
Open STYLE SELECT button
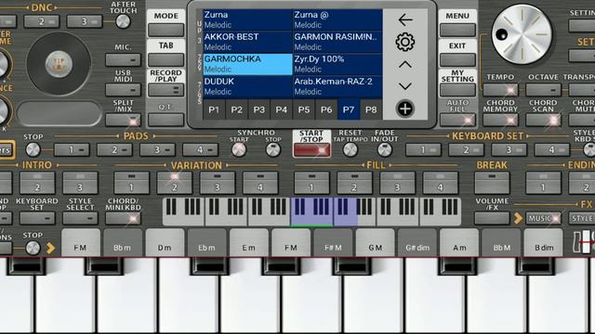[80, 218]
